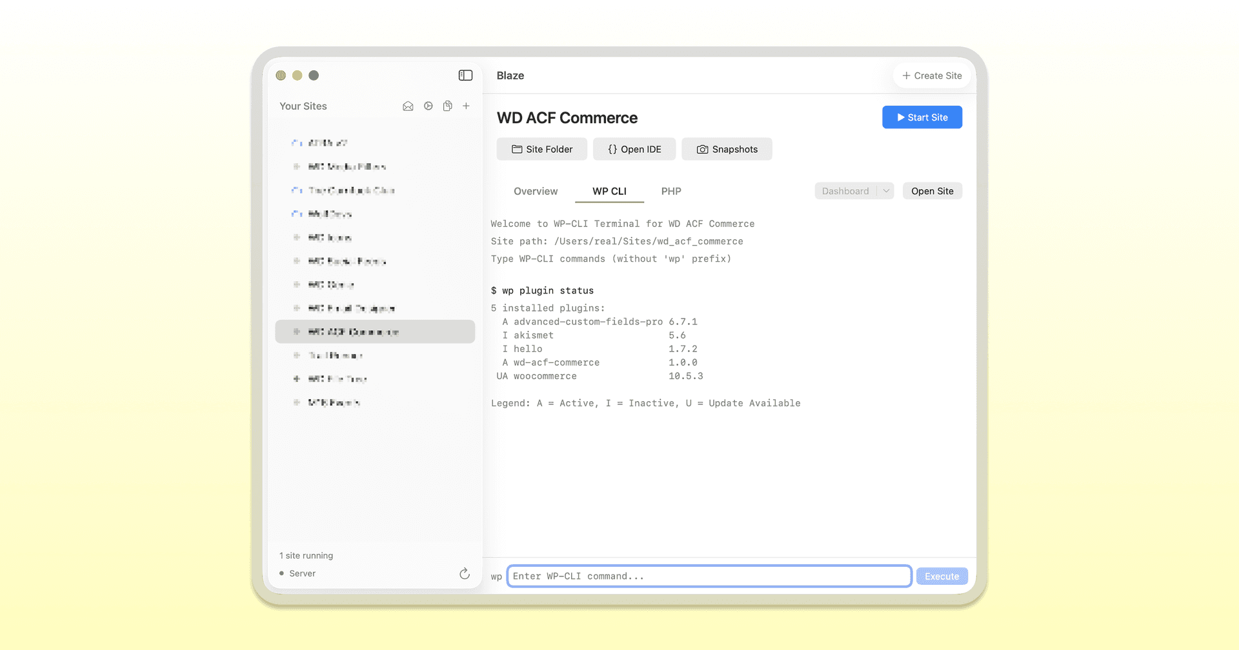
Task: Switch to the Overview tab
Action: [x=536, y=192]
